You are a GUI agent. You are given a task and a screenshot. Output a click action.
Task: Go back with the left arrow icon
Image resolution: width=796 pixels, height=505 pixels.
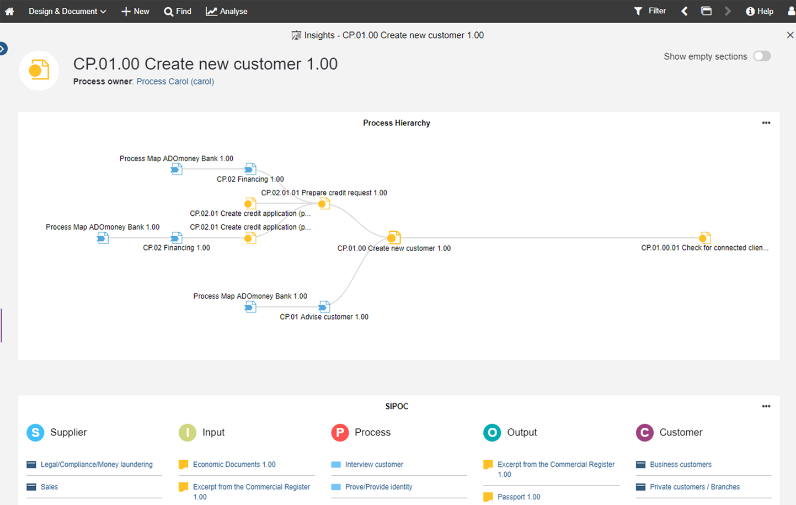click(684, 11)
